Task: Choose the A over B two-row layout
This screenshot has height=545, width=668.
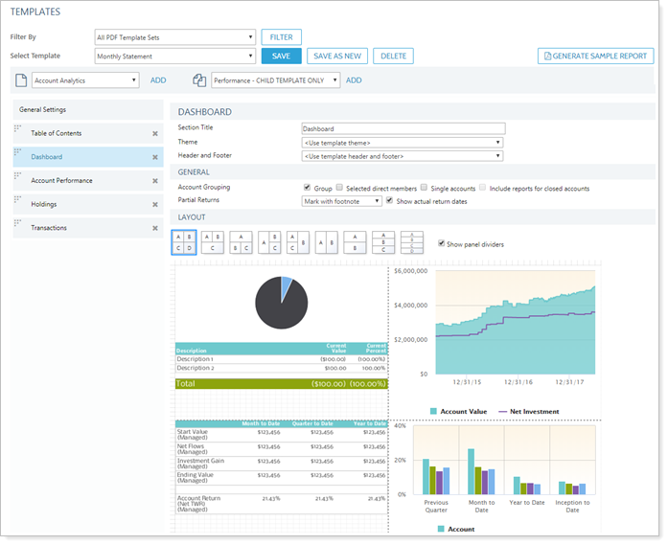Action: pos(355,243)
